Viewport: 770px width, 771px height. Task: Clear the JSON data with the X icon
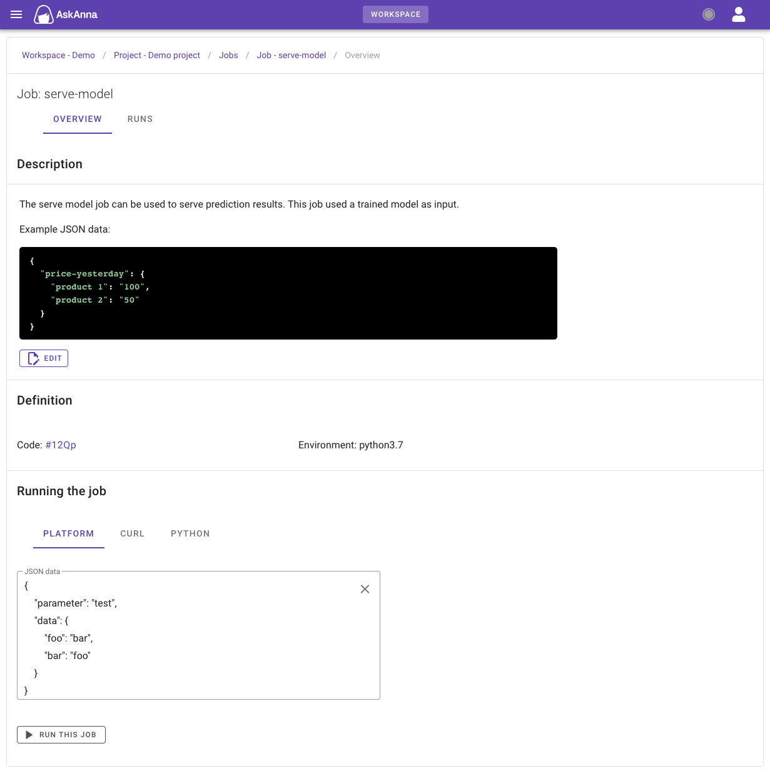click(365, 588)
